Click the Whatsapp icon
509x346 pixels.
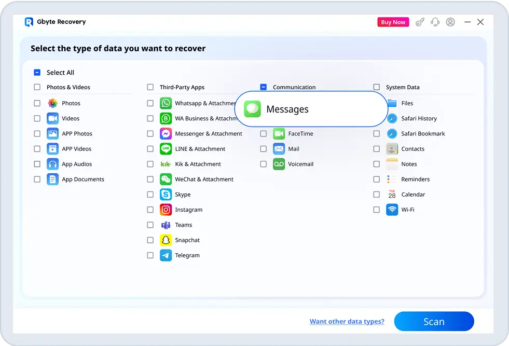(166, 103)
